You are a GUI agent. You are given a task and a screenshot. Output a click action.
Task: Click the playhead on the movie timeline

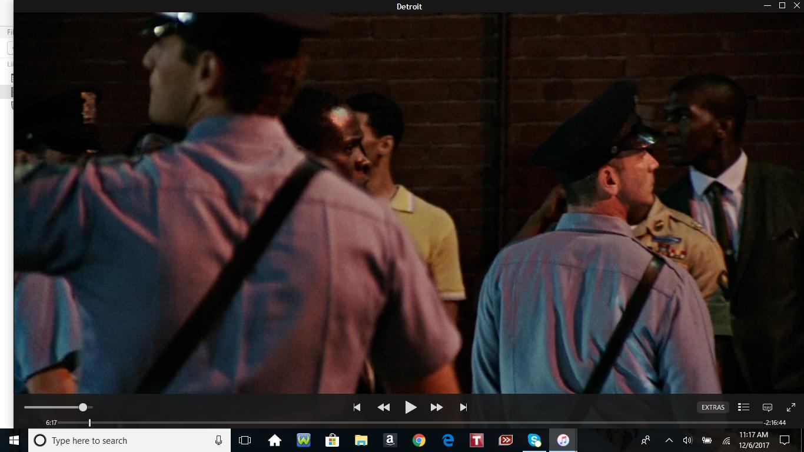(89, 423)
